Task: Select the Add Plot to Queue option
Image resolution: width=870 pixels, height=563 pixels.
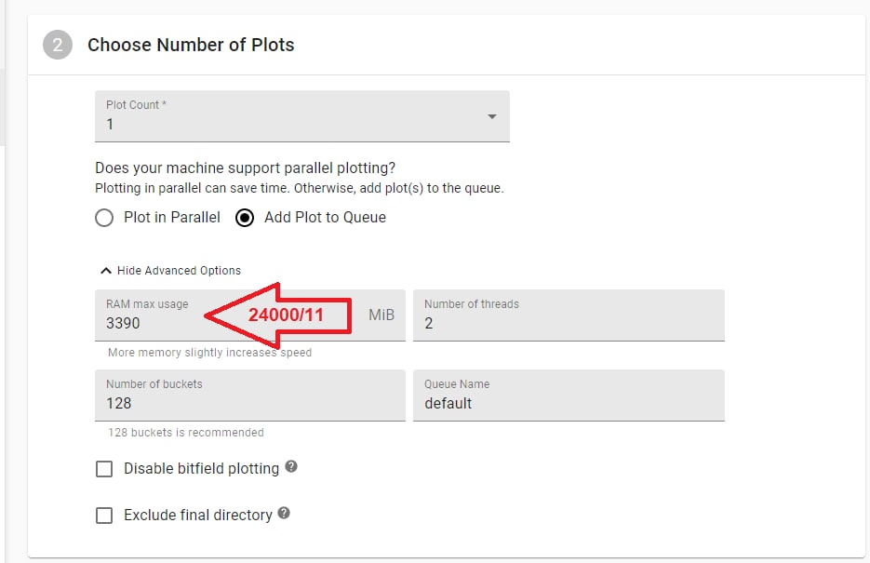Action: [x=245, y=218]
